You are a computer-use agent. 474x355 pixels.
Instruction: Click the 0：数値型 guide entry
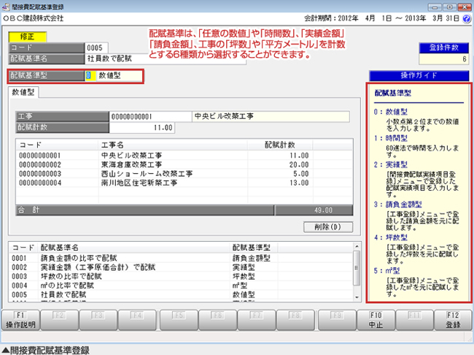390,112
